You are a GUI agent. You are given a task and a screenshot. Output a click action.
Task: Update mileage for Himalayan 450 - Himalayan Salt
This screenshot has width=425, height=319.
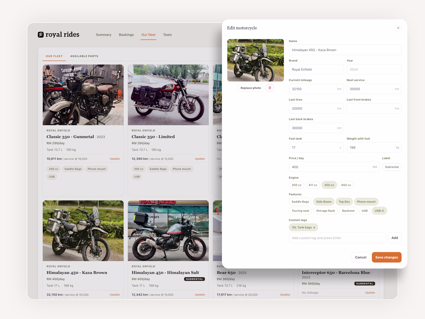click(x=200, y=295)
